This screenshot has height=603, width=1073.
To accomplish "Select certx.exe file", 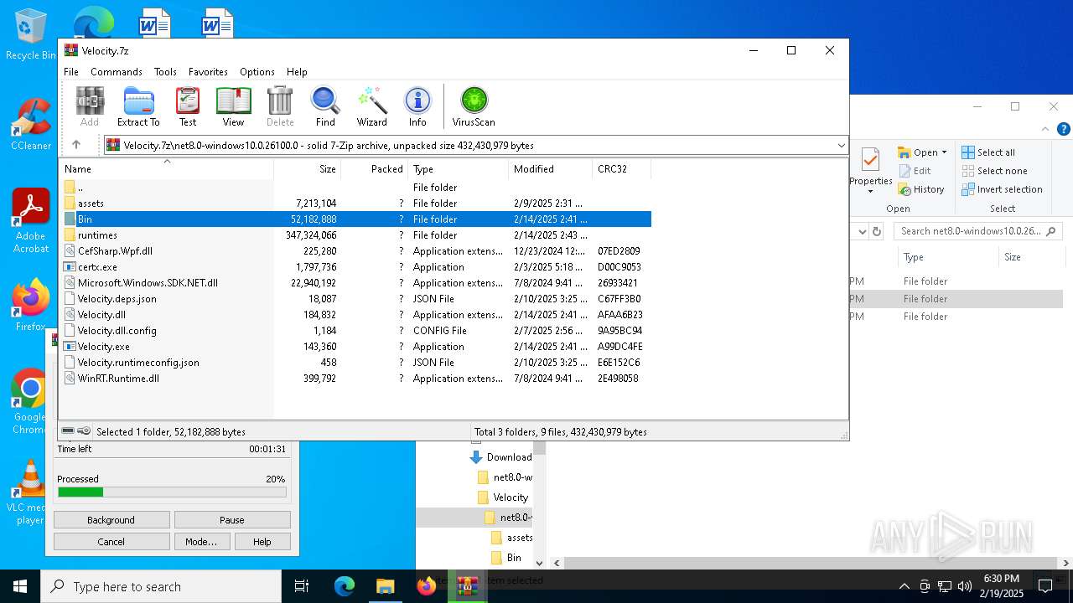I will [355, 267].
